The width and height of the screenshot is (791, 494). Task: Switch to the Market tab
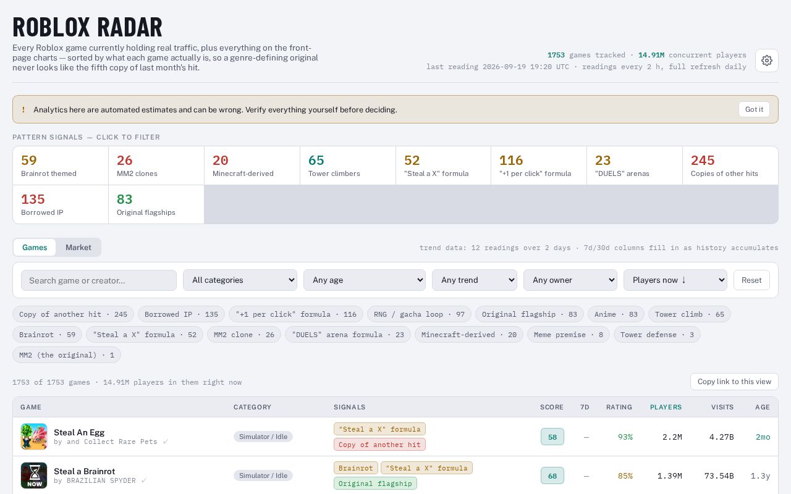tap(78, 248)
